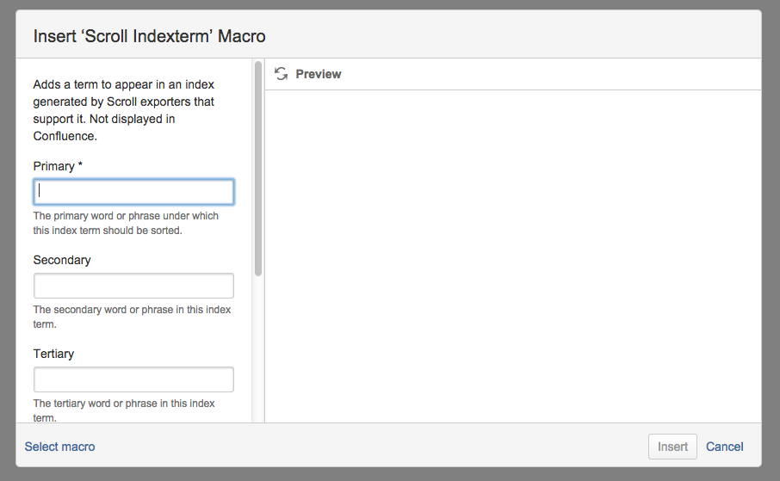Click the left panel's vertical scrollbar
This screenshot has height=481, width=780.
click(258, 168)
